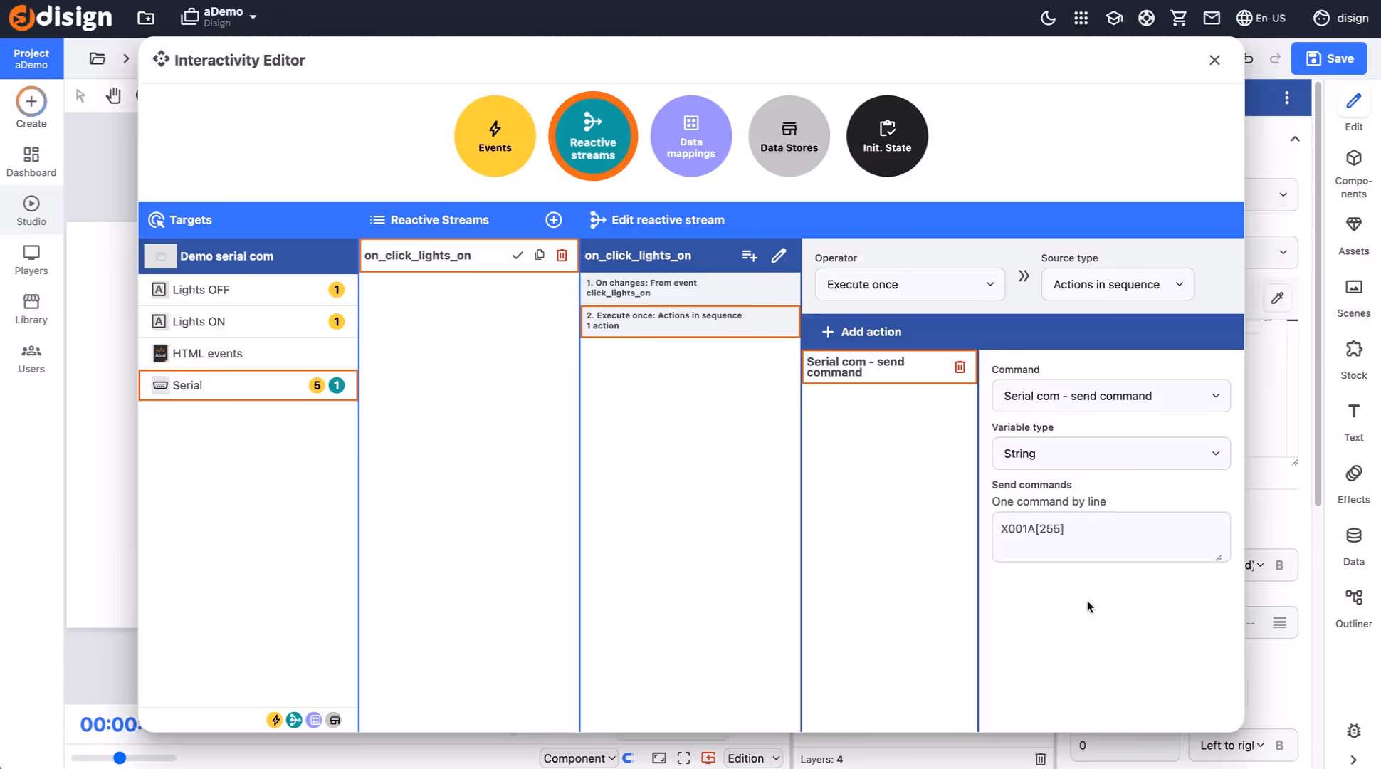The image size is (1381, 769).
Task: Confirm the on_click_lights_on stream name with checkmark
Action: pos(518,255)
